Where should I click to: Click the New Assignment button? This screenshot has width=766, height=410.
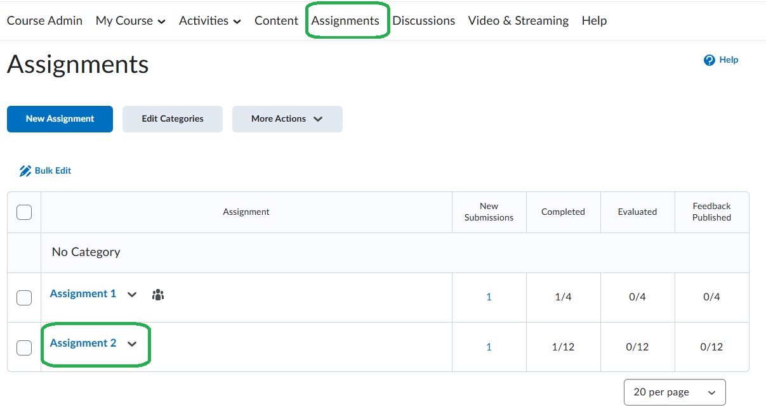coord(60,119)
